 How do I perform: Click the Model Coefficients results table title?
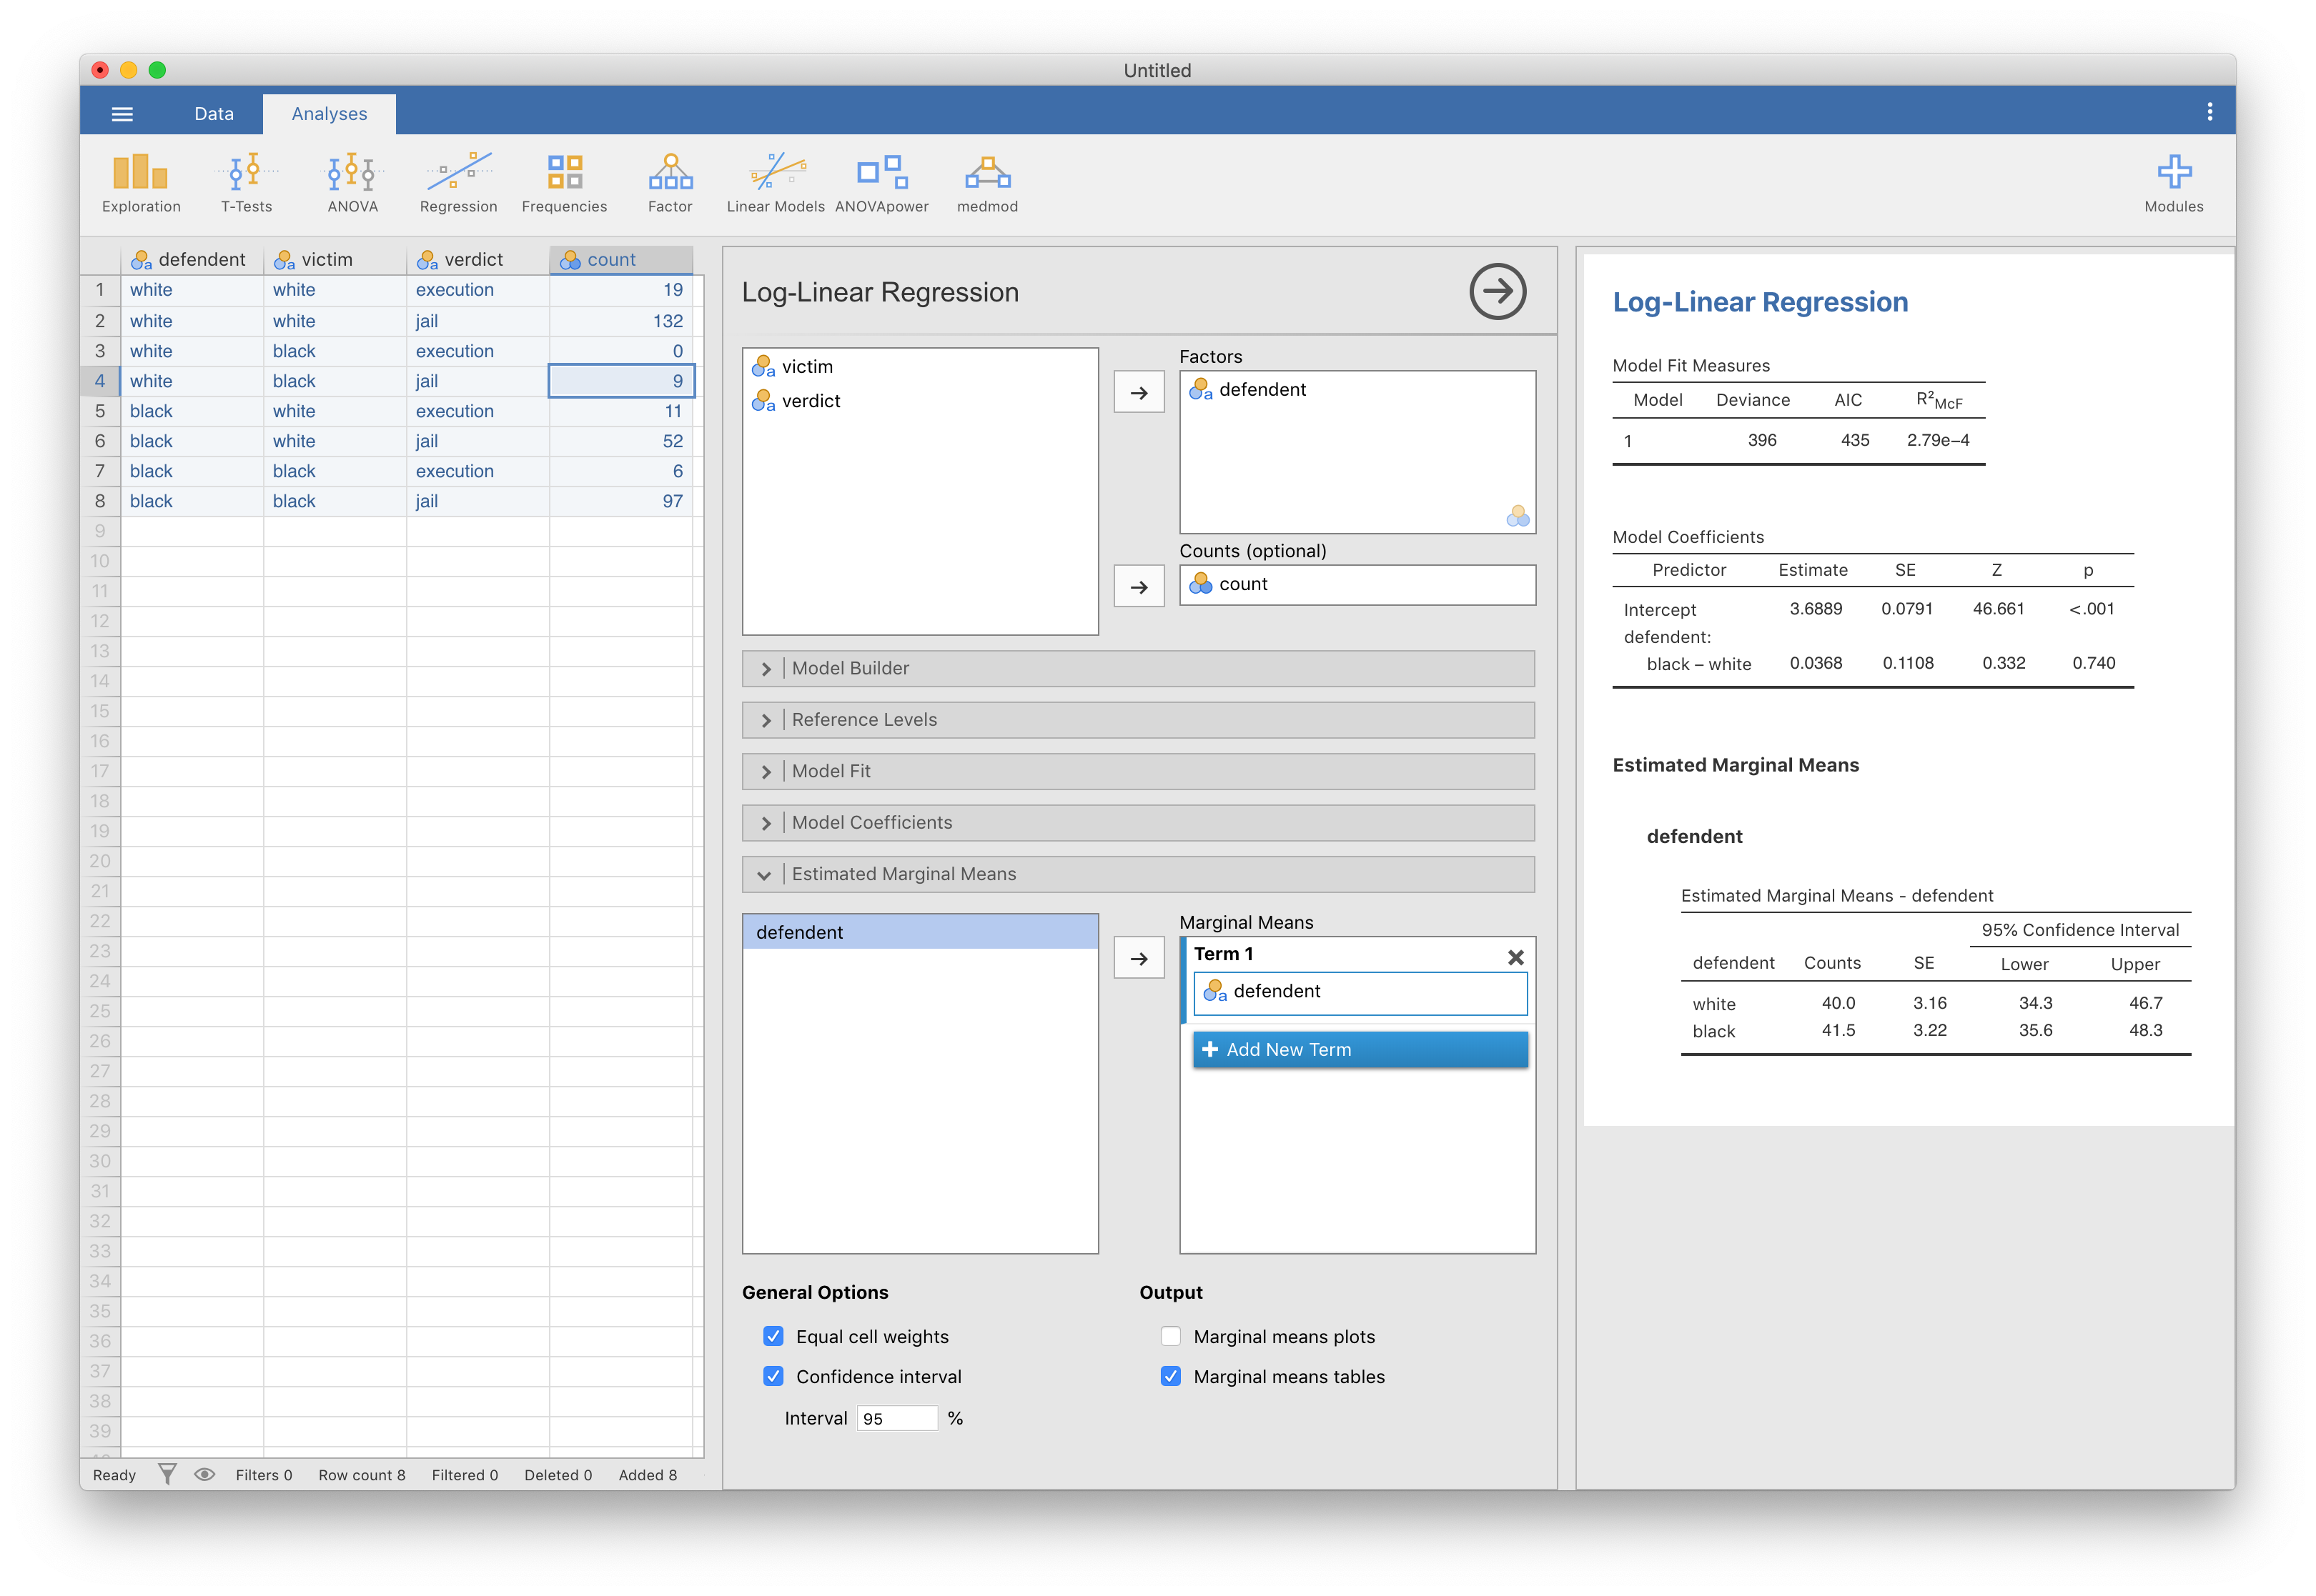(1688, 537)
